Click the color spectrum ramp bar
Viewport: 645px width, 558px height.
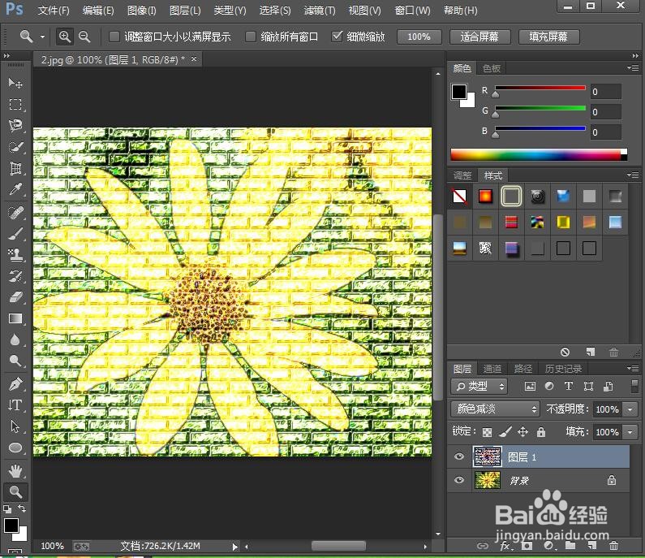click(x=539, y=155)
